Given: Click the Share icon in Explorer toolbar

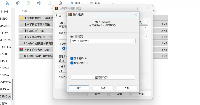Looking at the screenshot, I should point(50,3).
